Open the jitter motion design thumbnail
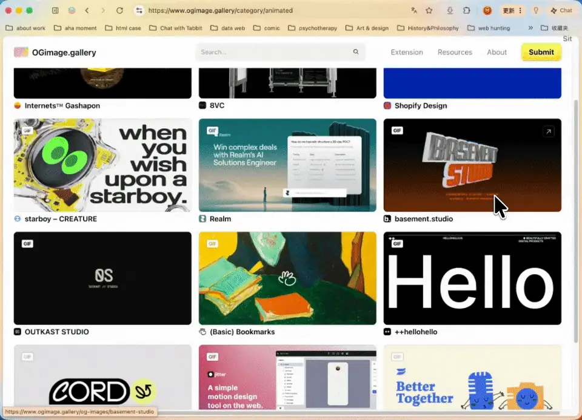 [287, 377]
